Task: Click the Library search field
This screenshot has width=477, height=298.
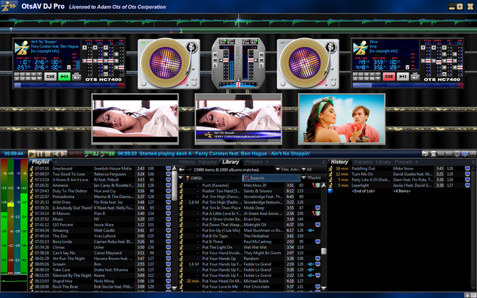Action: click(271, 178)
